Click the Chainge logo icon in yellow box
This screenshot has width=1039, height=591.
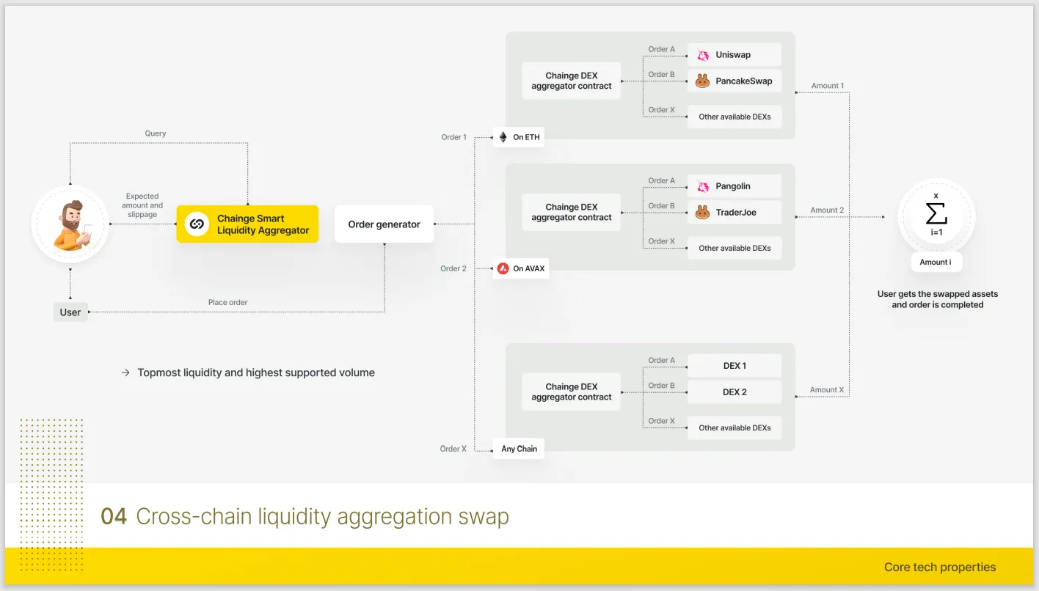tap(197, 224)
